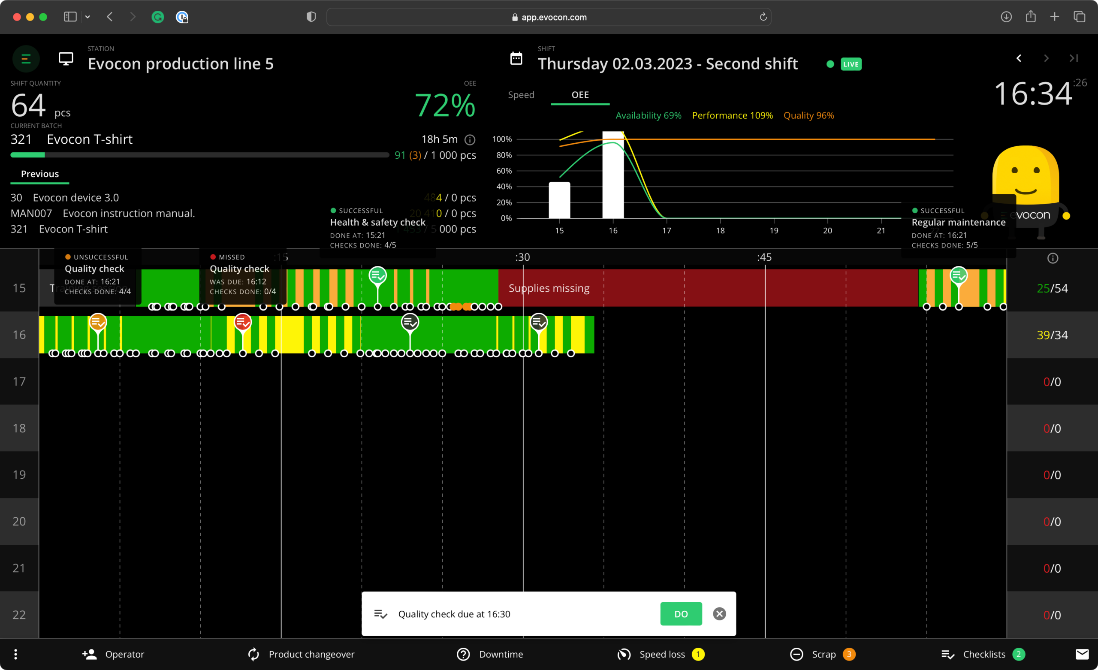Open the mail envelope icon
Screen dimensions: 1098x670
point(1082,654)
